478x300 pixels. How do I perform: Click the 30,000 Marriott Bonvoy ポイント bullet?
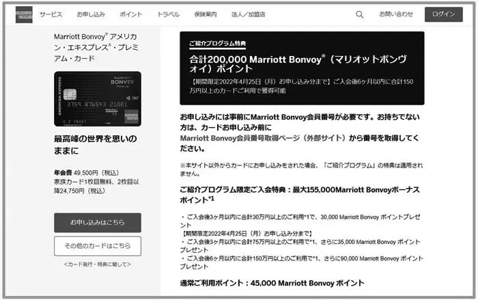(300, 221)
